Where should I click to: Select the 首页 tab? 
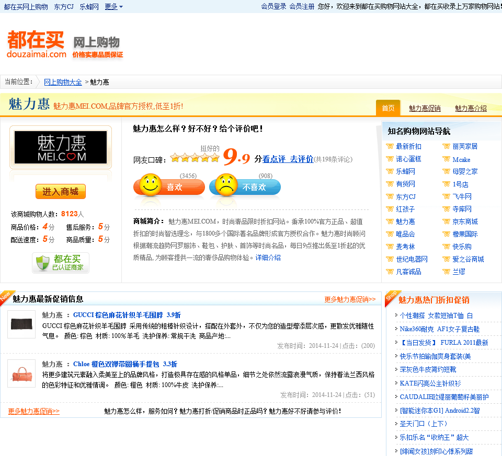point(388,108)
